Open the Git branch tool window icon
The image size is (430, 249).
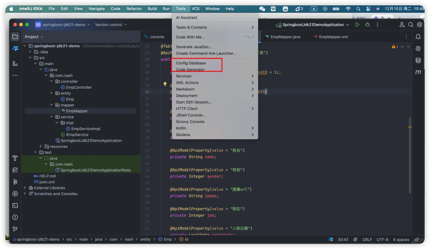pyautogui.click(x=15, y=229)
